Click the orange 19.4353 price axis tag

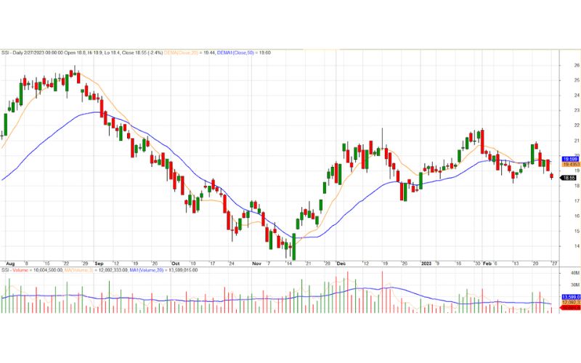[571, 165]
